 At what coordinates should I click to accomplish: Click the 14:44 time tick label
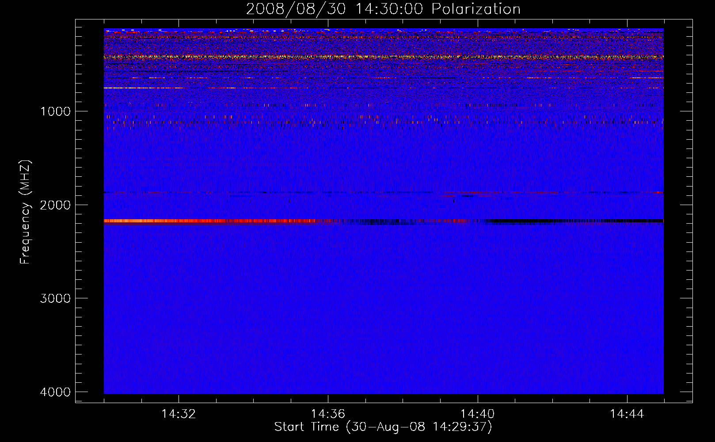[627, 414]
